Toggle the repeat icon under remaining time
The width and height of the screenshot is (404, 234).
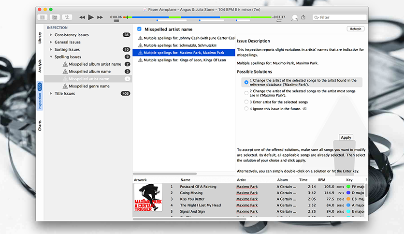(279, 21)
